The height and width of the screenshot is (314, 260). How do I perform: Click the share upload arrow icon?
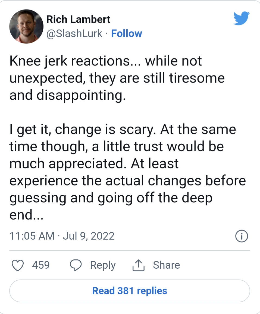138,265
